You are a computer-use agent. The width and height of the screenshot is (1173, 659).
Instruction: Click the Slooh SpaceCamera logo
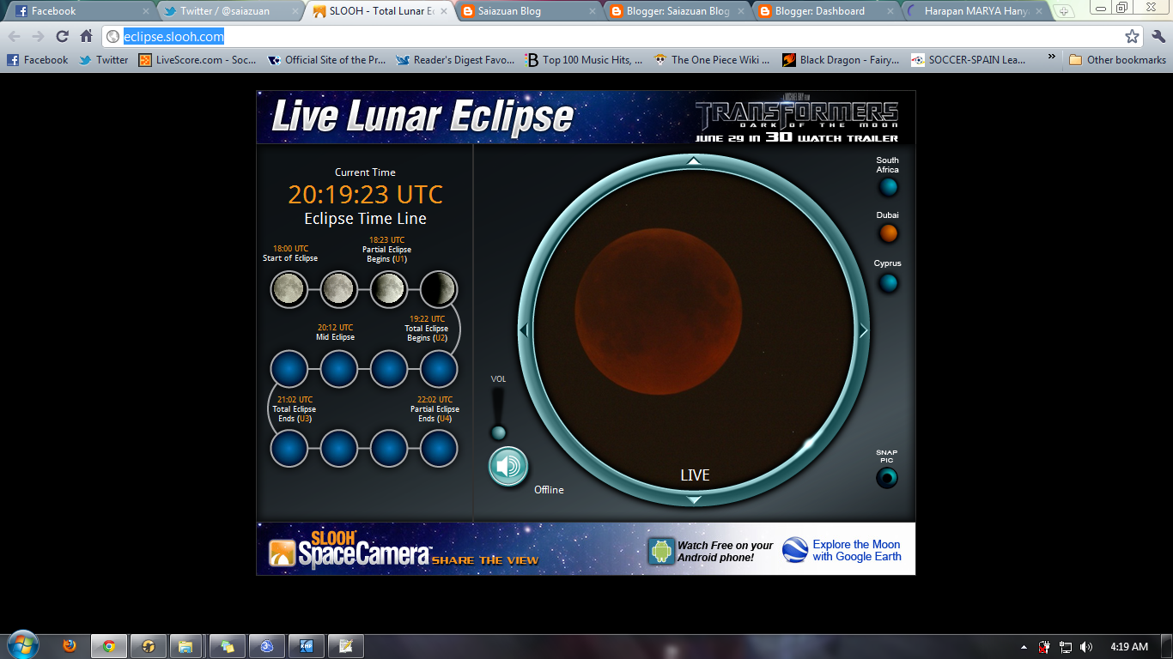[x=349, y=549]
